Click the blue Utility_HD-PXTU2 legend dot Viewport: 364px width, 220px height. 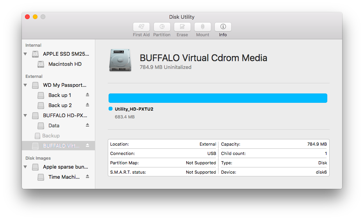click(x=111, y=109)
